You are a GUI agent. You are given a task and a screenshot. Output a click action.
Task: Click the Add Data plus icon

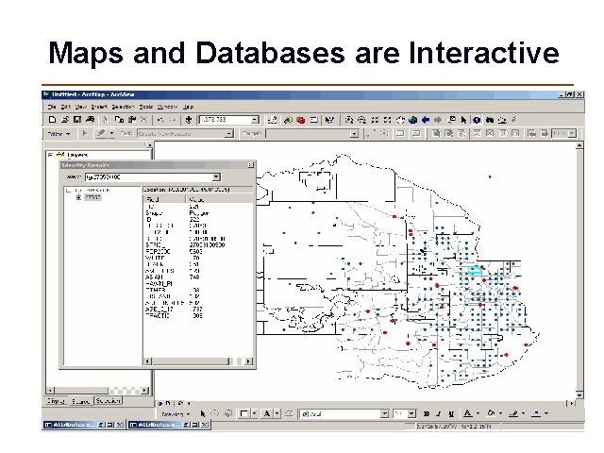(189, 120)
